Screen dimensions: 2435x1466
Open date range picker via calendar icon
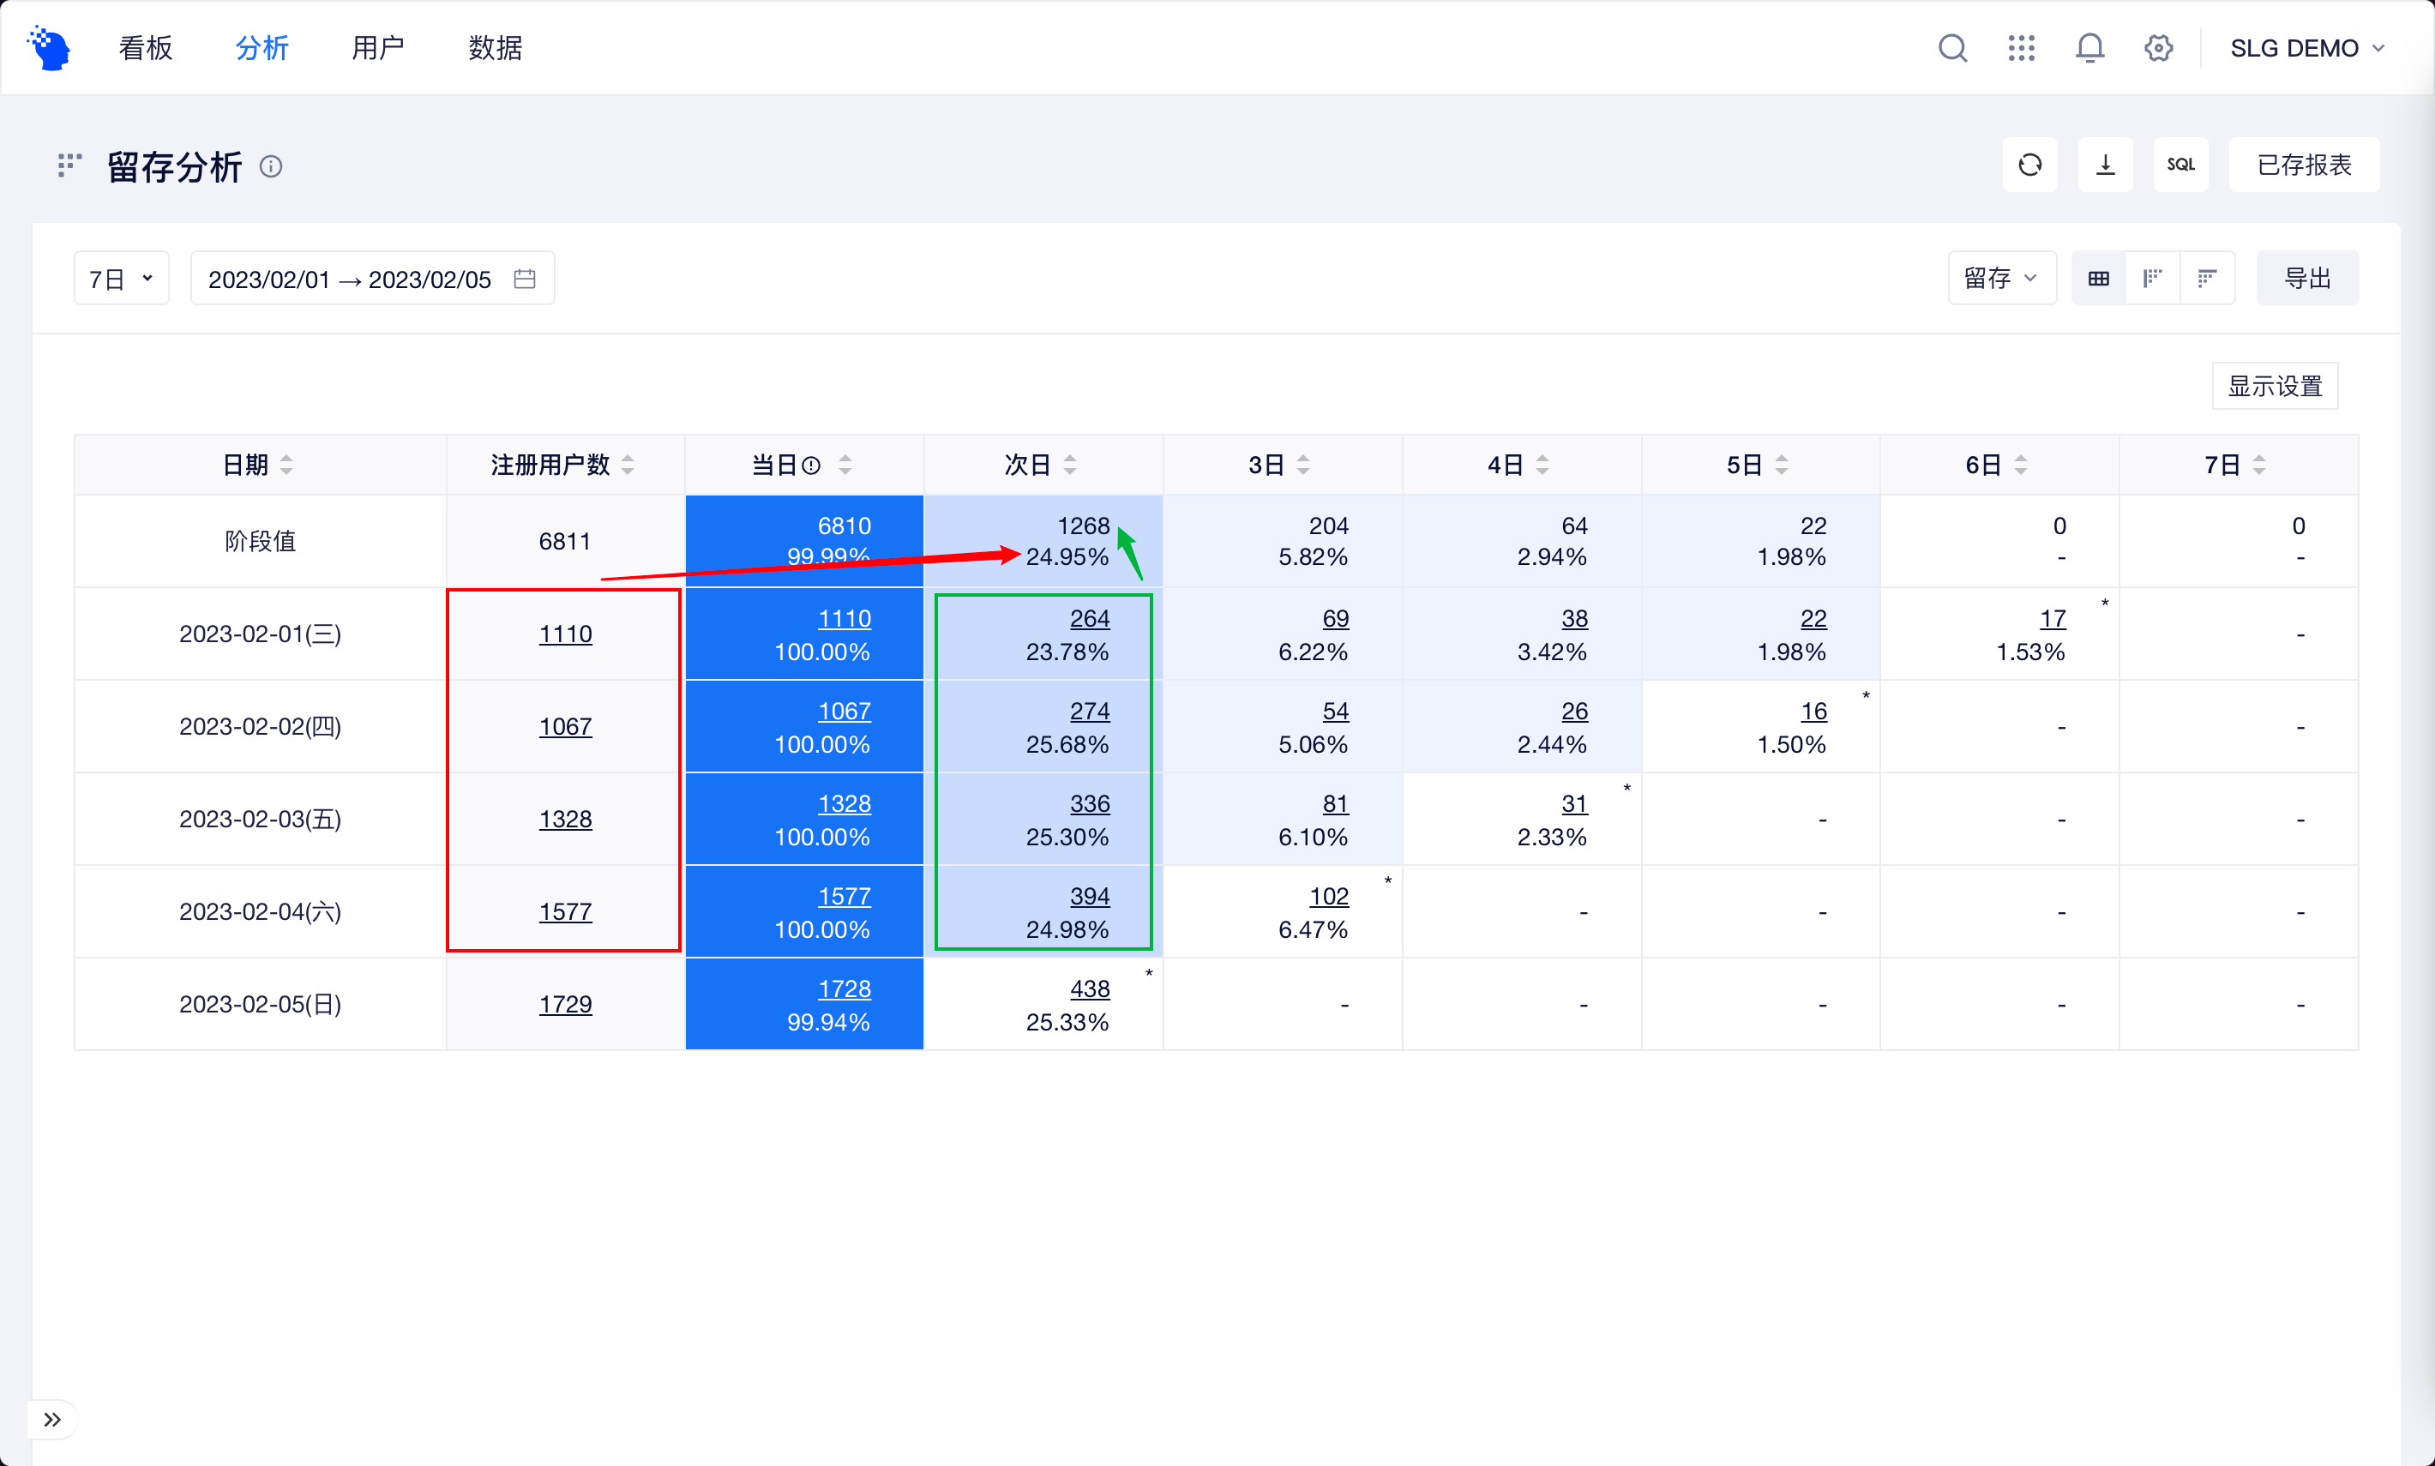coord(525,278)
